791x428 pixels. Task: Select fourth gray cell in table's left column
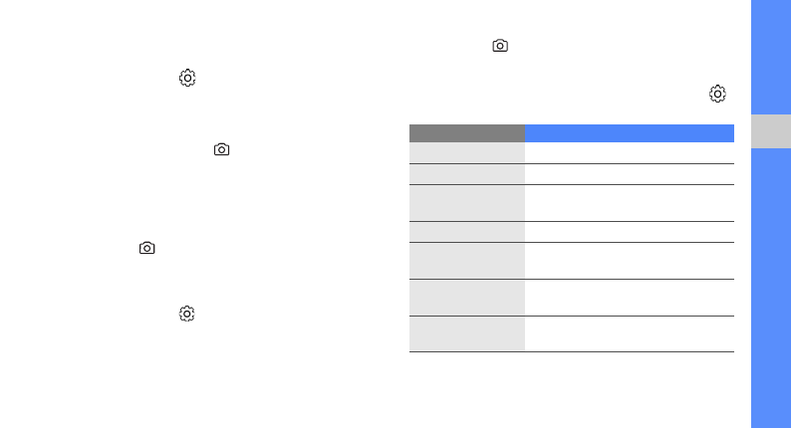coord(467,232)
